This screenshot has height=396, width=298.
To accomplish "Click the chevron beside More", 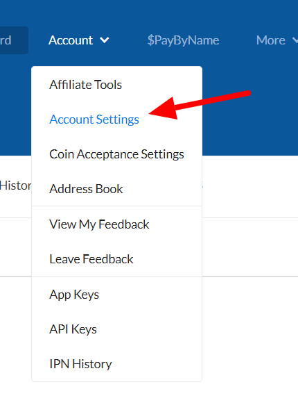I will pos(295,40).
